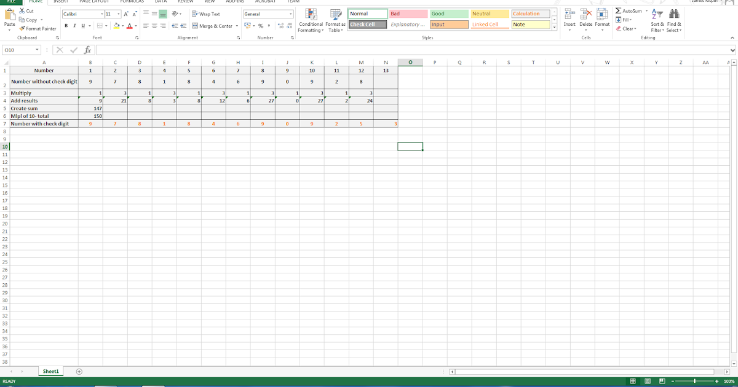
Task: Toggle Bottom Align (highlighted)
Action: 163,14
